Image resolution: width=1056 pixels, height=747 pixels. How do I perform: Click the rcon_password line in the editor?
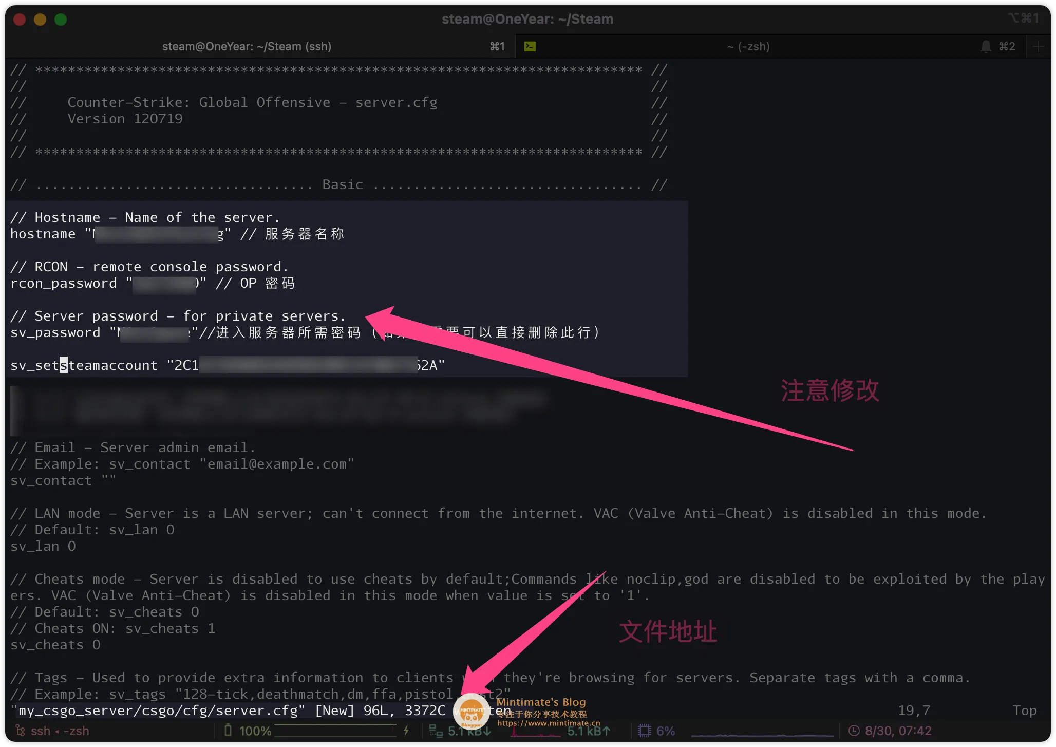(x=64, y=284)
